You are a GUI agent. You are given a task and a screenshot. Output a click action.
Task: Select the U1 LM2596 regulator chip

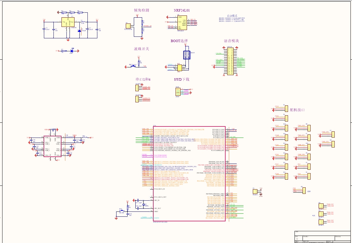(x=68, y=22)
